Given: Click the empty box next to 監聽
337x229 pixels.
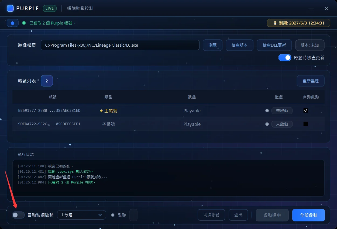Looking at the screenshot, I should (x=133, y=215).
